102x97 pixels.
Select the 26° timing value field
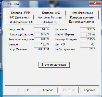pos(88,49)
